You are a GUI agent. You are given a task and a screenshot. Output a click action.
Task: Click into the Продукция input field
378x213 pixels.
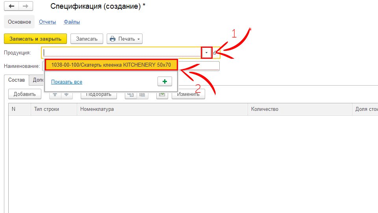click(121, 53)
